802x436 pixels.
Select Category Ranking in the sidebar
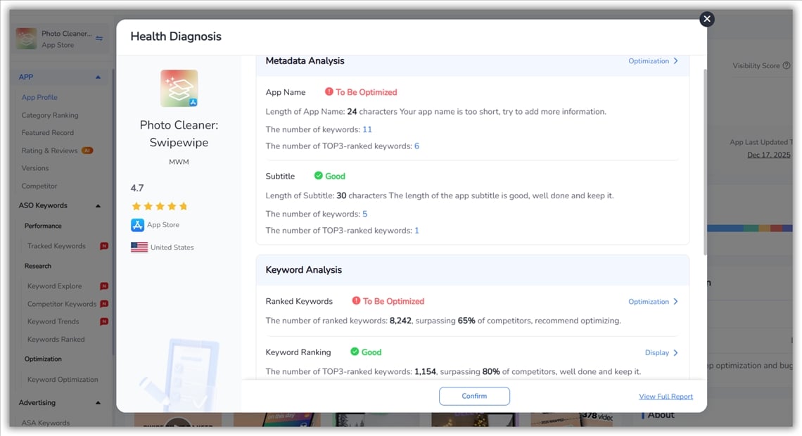(50, 115)
